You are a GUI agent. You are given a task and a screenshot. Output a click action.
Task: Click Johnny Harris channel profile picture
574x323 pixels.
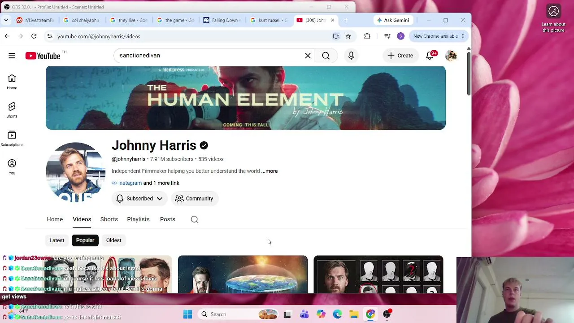(x=75, y=172)
